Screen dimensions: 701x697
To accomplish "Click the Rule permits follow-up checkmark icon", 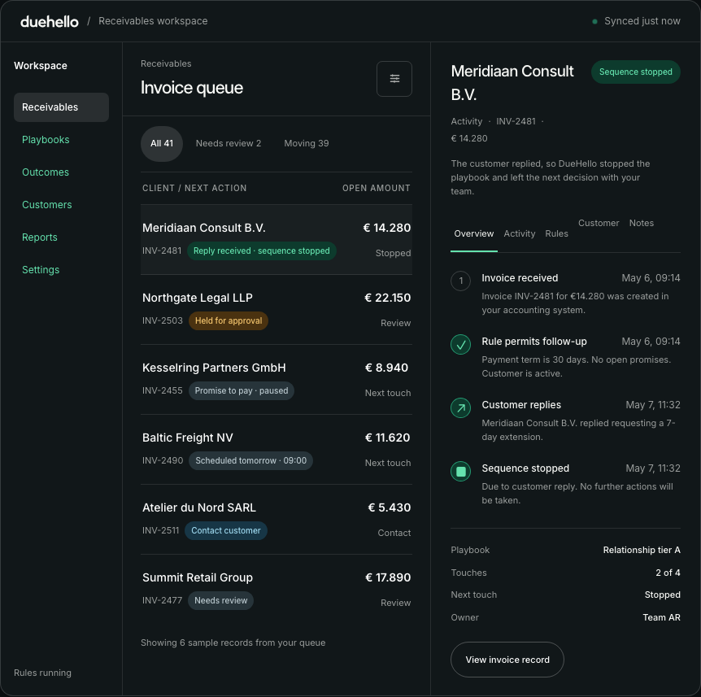I will (x=460, y=344).
